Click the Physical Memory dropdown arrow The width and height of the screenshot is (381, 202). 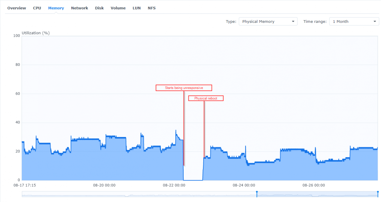coord(293,21)
